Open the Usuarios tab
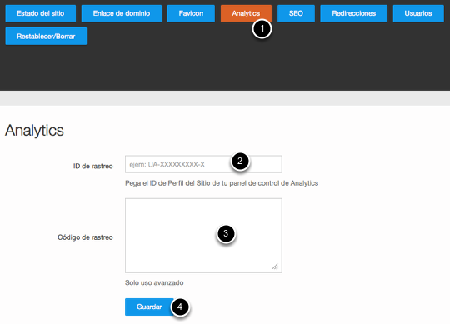Screen dimensions: 450x324 (x=418, y=13)
